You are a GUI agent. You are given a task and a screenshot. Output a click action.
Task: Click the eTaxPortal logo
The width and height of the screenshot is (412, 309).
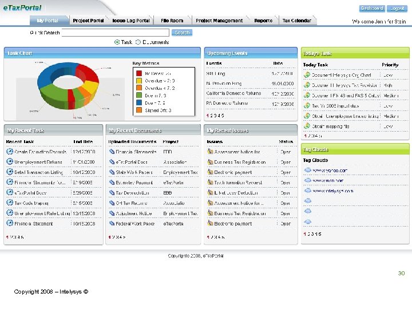[22, 8]
